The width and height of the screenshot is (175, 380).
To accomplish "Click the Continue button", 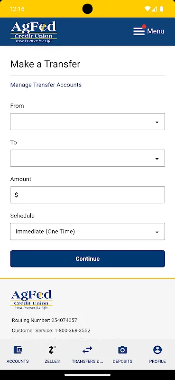I will [87, 259].
